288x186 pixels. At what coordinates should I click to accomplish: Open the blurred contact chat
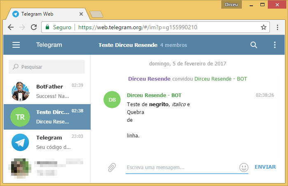[x=47, y=168]
